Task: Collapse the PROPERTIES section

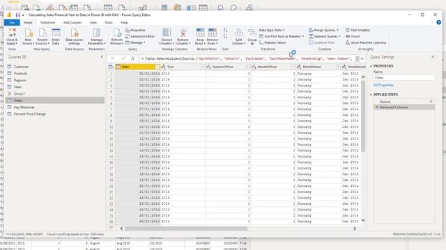Action: pyautogui.click(x=371, y=66)
